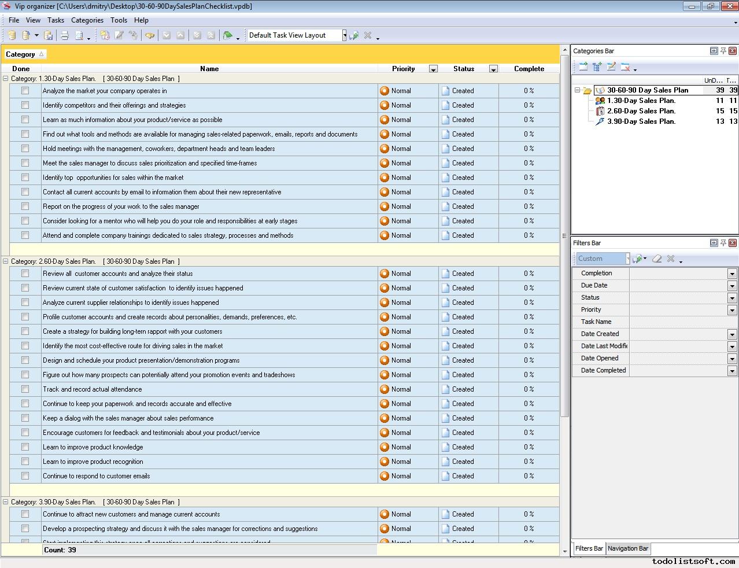Collapse the 'Category: 2.60-Day Sales Plan' group
The image size is (739, 568).
click(6, 261)
